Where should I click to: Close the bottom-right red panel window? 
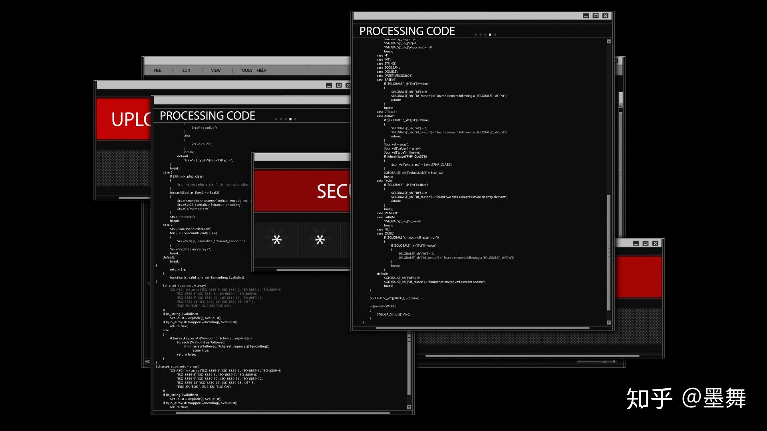(655, 243)
